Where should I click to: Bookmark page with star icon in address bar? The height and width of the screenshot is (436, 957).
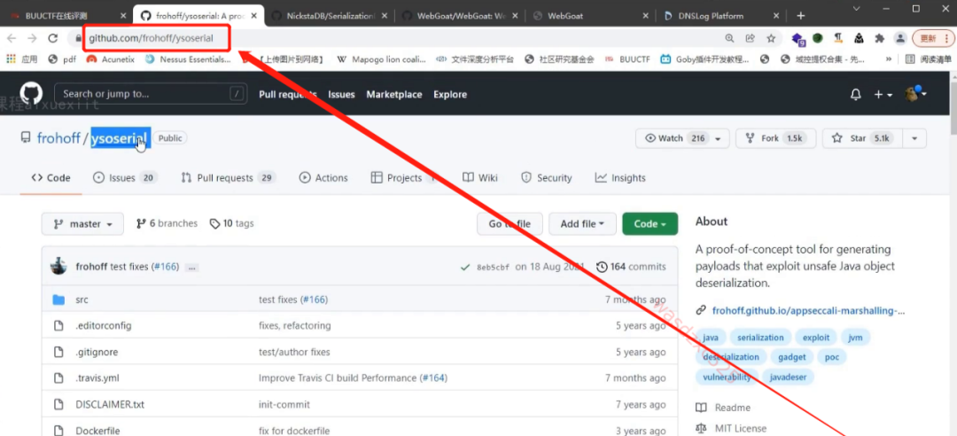(771, 38)
